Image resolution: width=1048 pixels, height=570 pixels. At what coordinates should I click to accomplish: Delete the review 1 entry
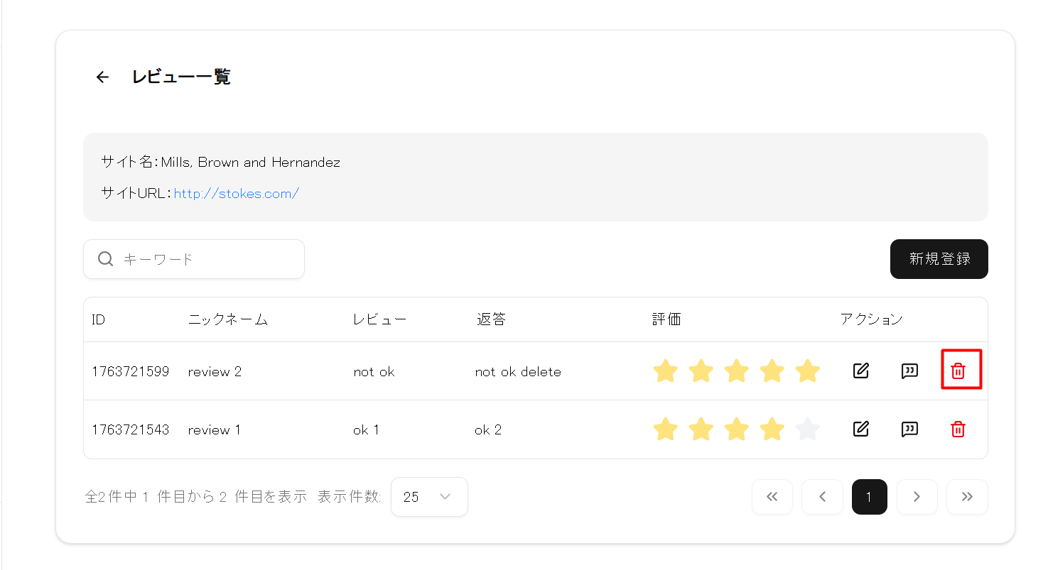tap(958, 429)
